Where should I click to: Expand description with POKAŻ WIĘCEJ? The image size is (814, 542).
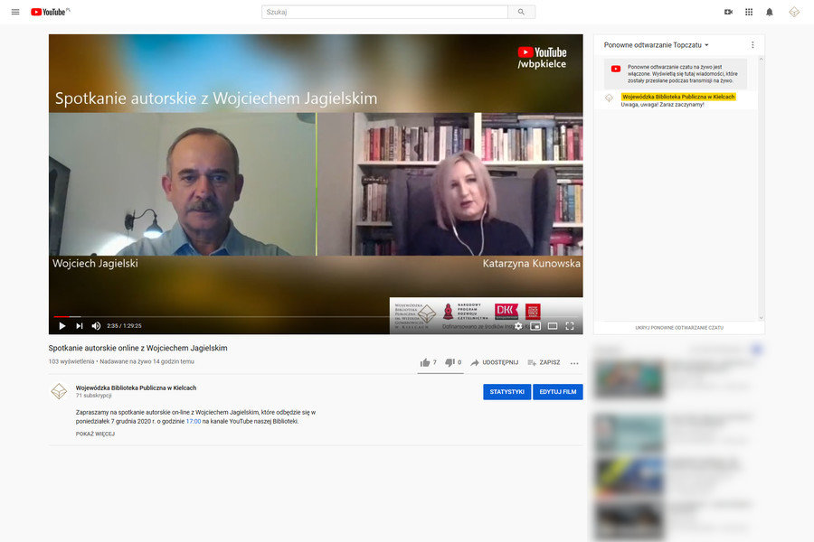coord(95,434)
